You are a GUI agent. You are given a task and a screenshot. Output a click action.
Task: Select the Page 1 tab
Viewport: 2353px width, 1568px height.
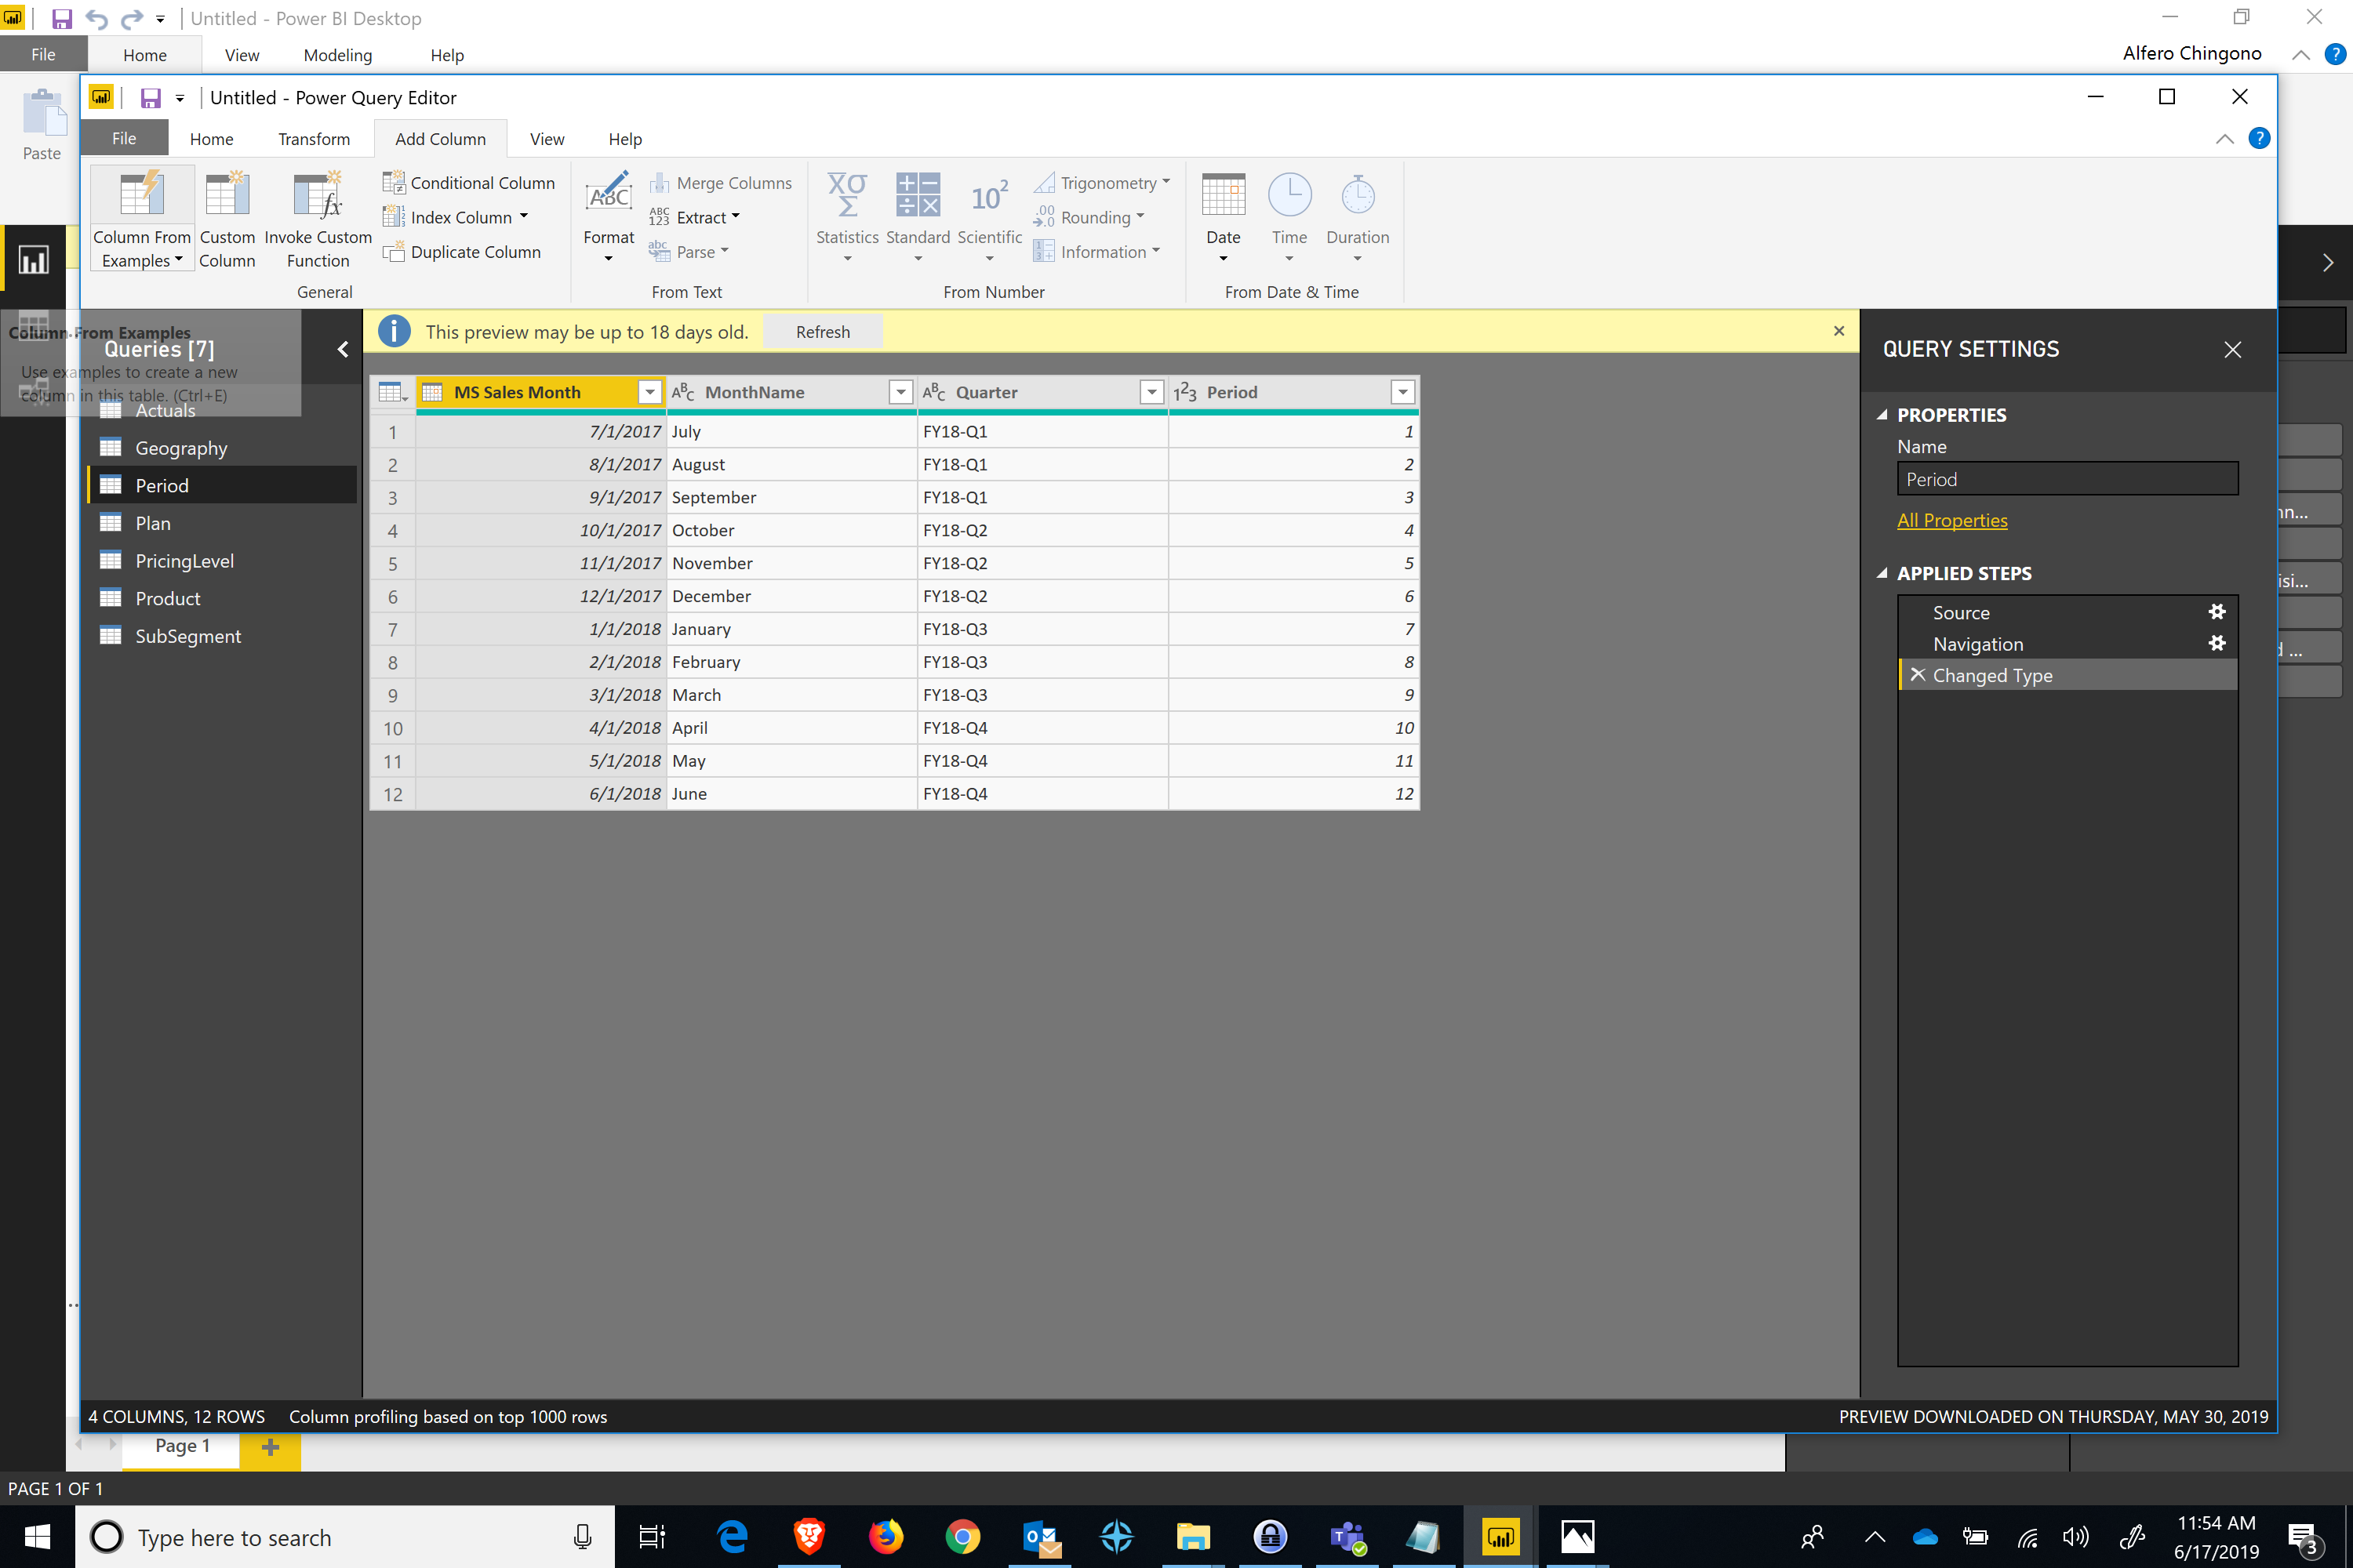click(x=181, y=1447)
